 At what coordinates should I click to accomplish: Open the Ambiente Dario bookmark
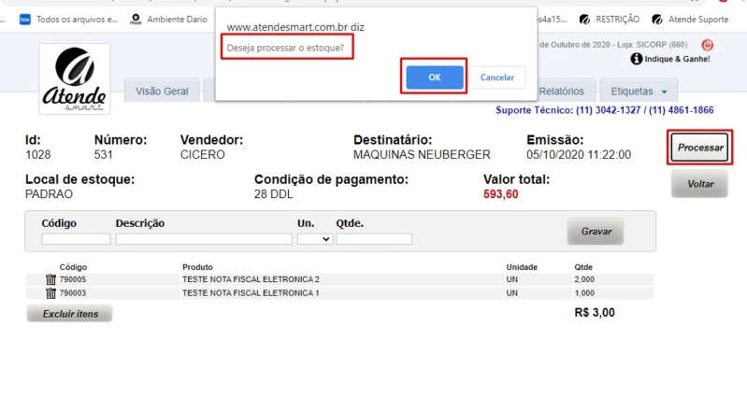click(x=169, y=20)
